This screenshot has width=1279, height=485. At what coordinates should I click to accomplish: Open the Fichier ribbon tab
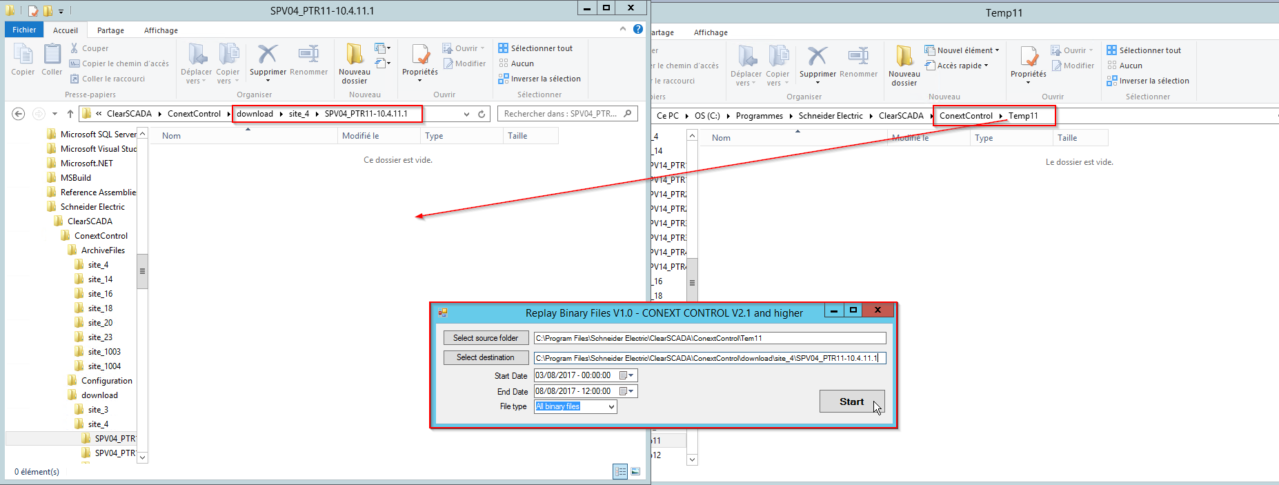(x=24, y=30)
